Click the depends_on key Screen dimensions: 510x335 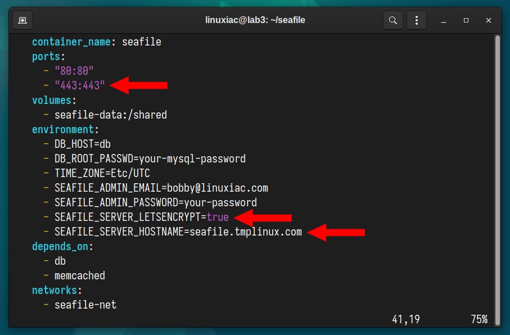point(60,246)
